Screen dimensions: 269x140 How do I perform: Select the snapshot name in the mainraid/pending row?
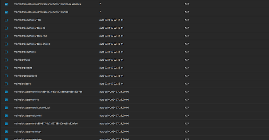coord(111,68)
